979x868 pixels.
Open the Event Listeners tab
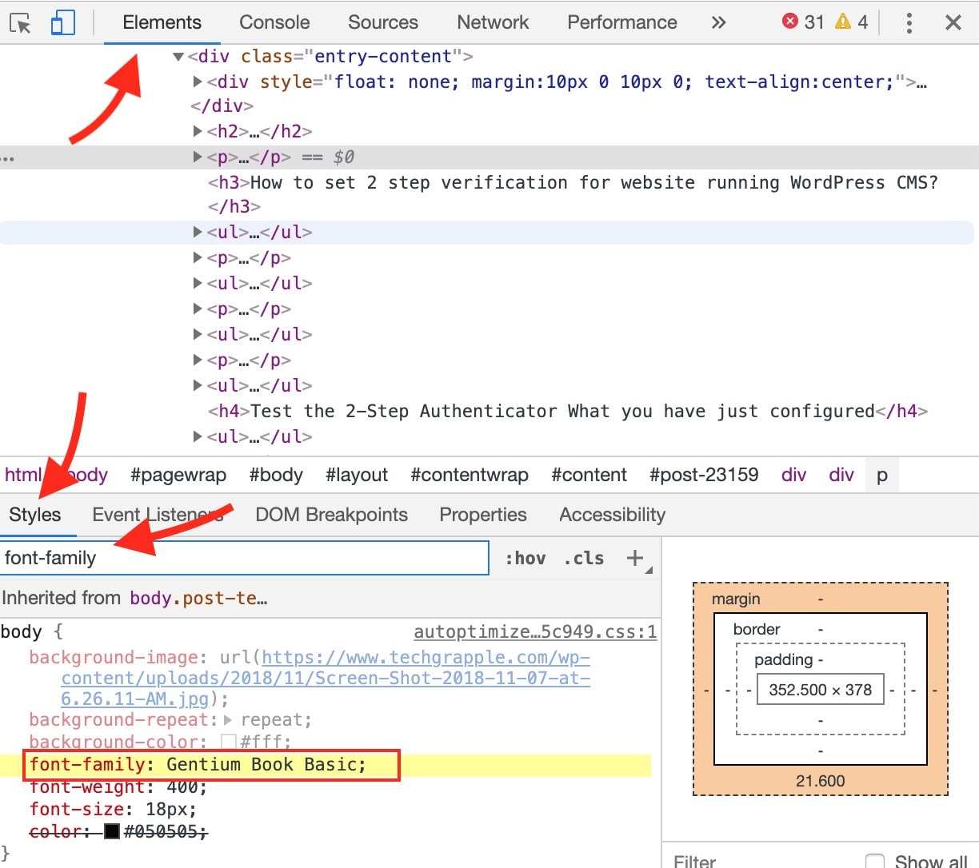pyautogui.click(x=158, y=515)
